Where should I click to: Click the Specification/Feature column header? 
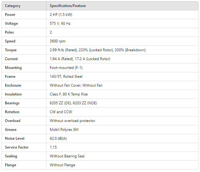[x=68, y=6]
